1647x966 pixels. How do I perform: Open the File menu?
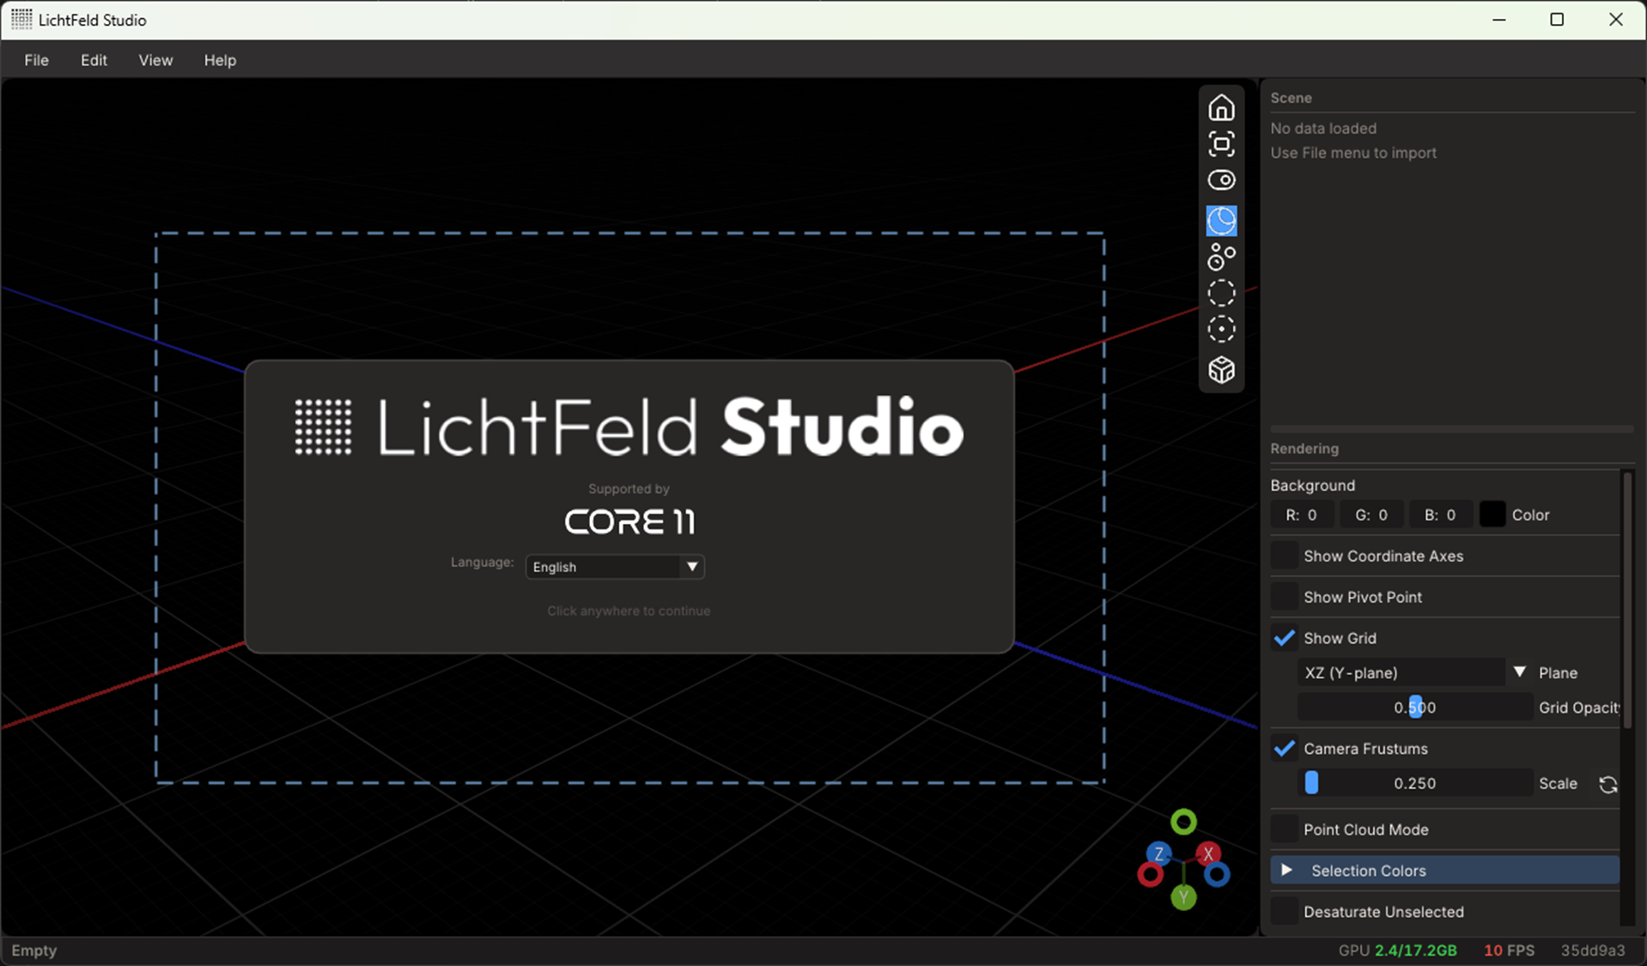pos(36,60)
